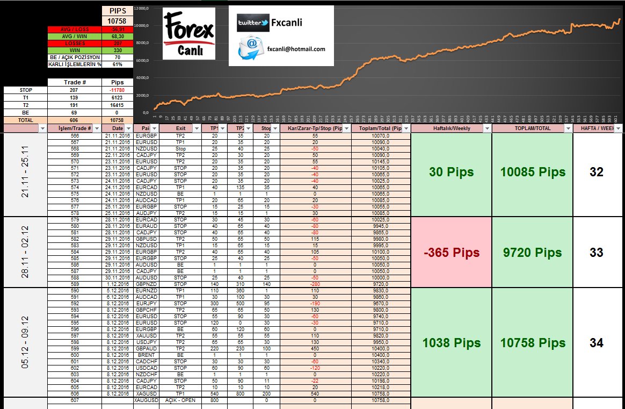Open the Pair column filter dropdown
Viewport: 625px width, 409px height.
point(155,128)
